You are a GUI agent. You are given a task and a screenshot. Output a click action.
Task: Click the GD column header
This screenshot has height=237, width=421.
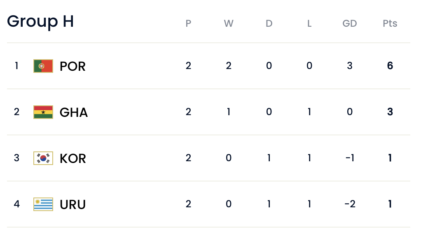pyautogui.click(x=350, y=23)
